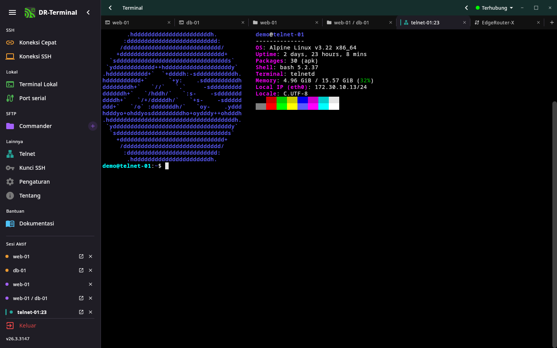Close the web-01 / db-01 active session
Image resolution: width=557 pixels, height=348 pixels.
coord(91,298)
